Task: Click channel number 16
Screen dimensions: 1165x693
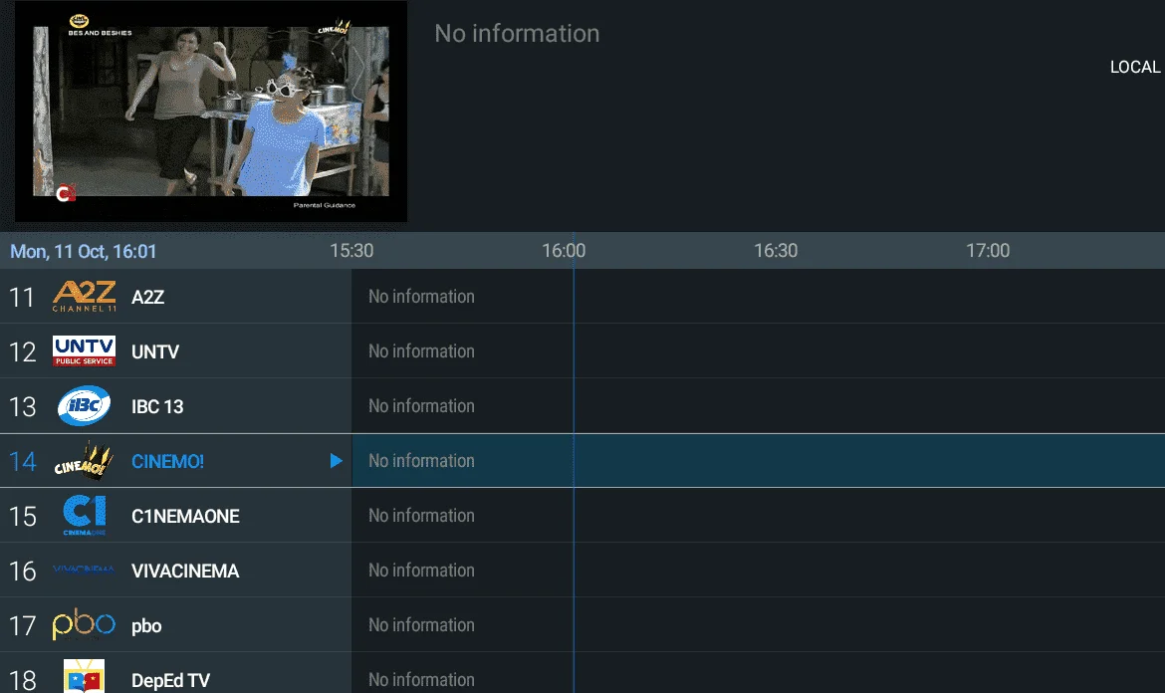Action: pos(22,572)
